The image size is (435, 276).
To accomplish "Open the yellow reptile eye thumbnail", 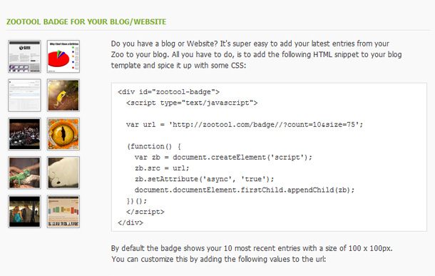I will (x=63, y=134).
